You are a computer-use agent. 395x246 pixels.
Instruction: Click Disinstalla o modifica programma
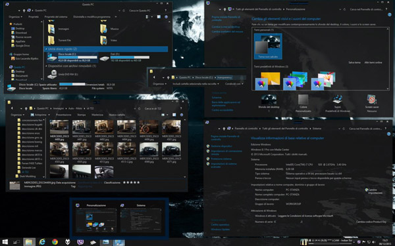pyautogui.click(x=92, y=17)
